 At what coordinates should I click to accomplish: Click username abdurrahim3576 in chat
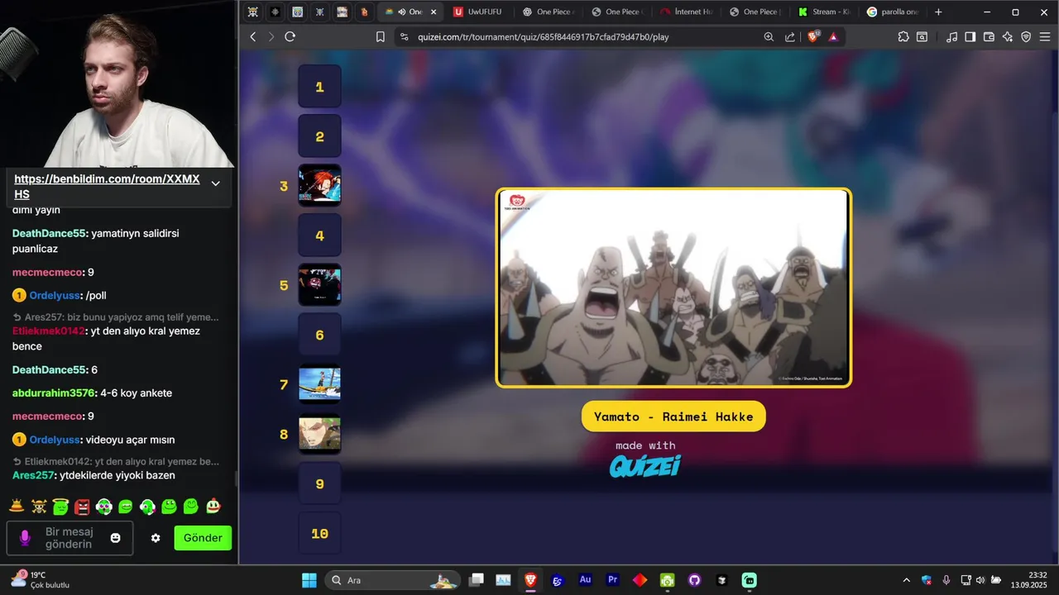55,393
